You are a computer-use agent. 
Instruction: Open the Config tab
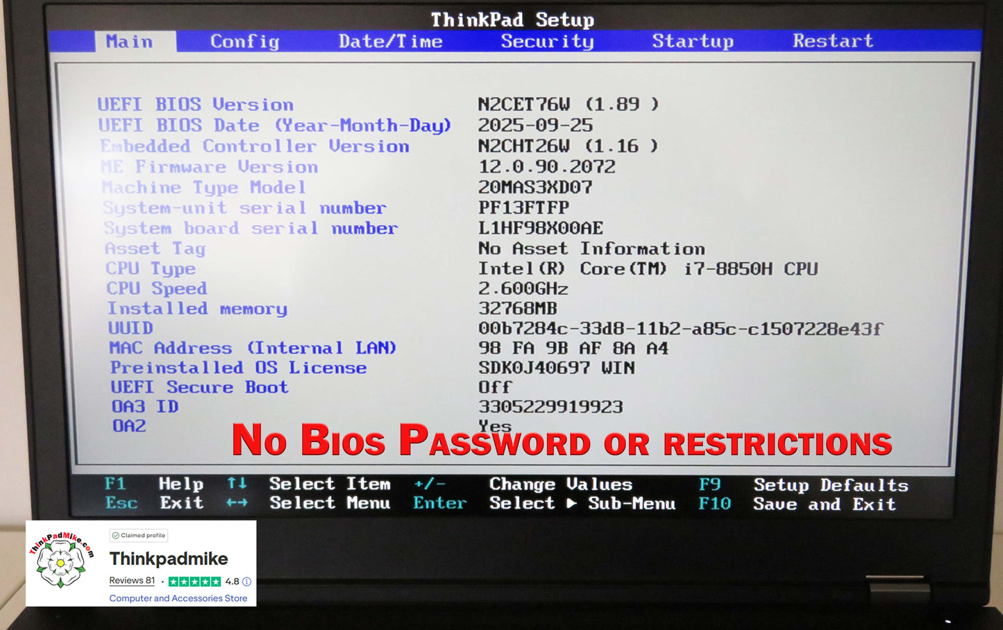pos(244,42)
